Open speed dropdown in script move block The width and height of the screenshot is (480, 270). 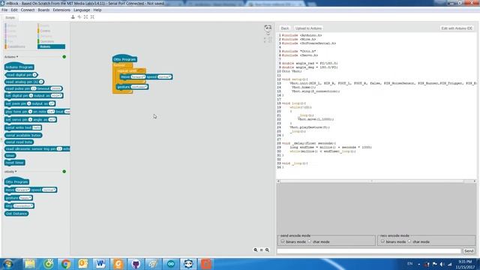click(164, 76)
